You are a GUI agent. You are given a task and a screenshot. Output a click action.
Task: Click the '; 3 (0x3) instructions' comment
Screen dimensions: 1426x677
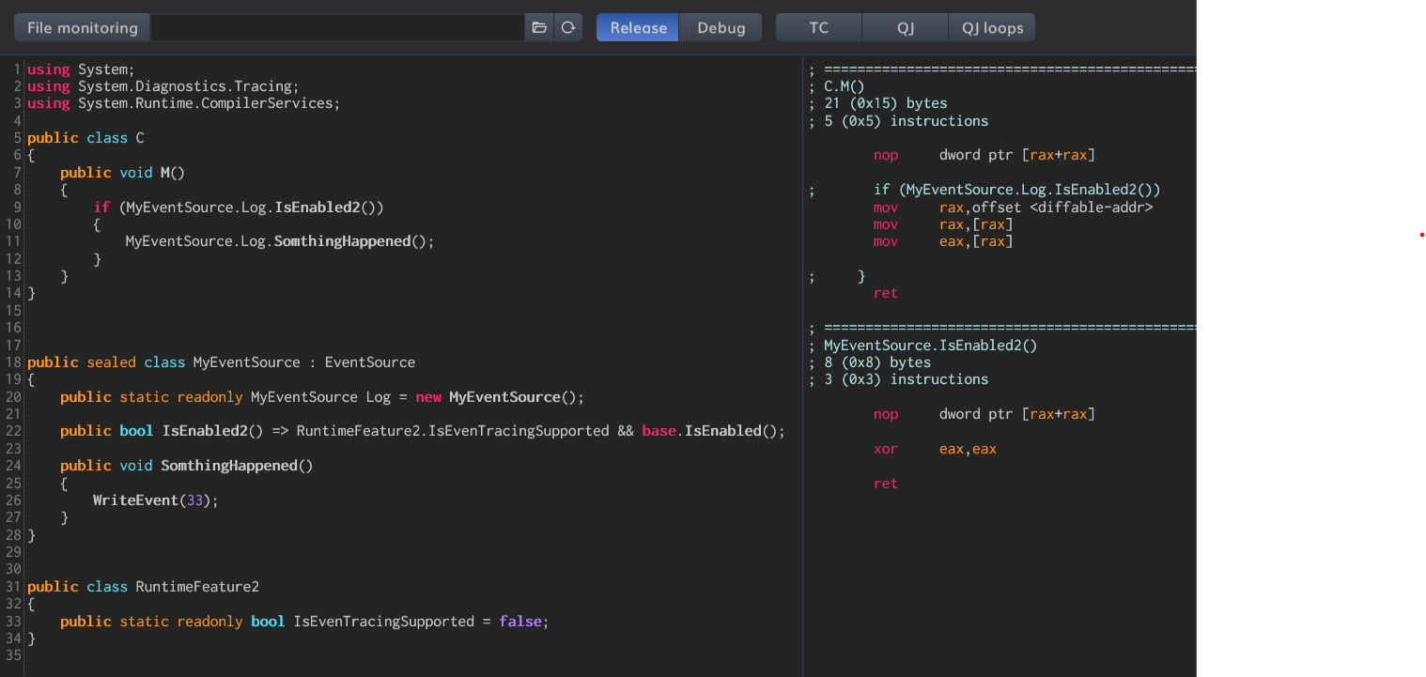(x=898, y=379)
